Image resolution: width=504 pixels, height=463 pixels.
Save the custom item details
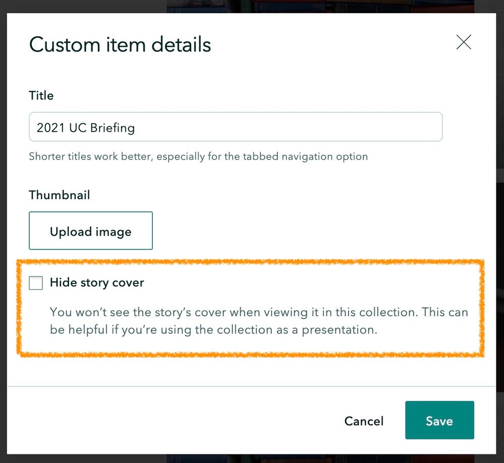[x=439, y=421]
